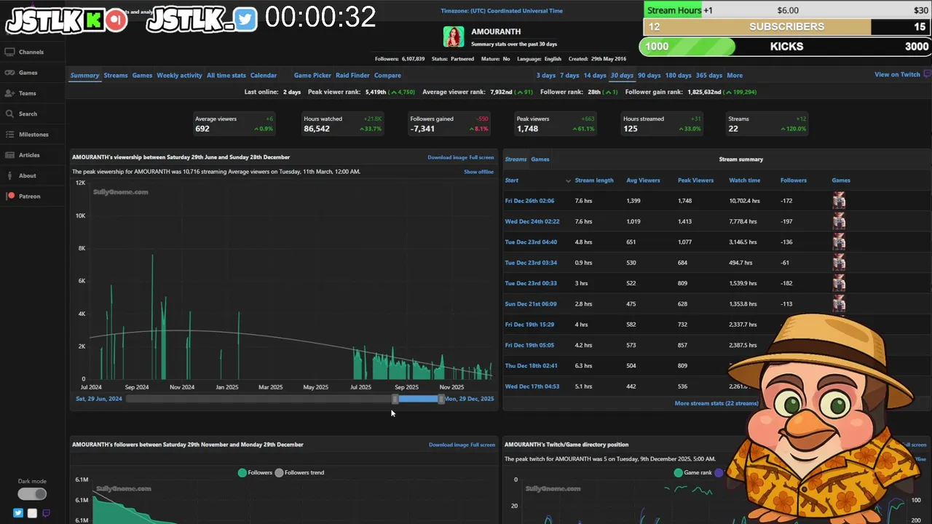Click the blue selected range on date slider

(418, 399)
